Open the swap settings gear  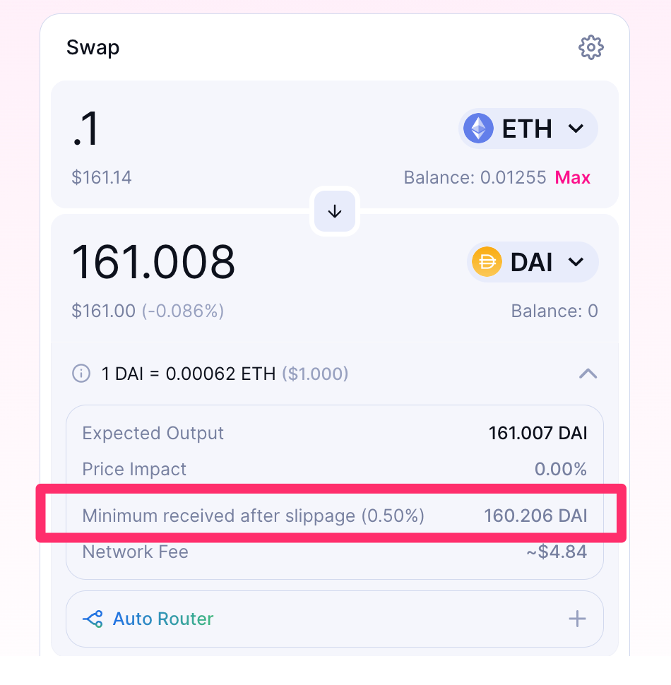tap(590, 47)
